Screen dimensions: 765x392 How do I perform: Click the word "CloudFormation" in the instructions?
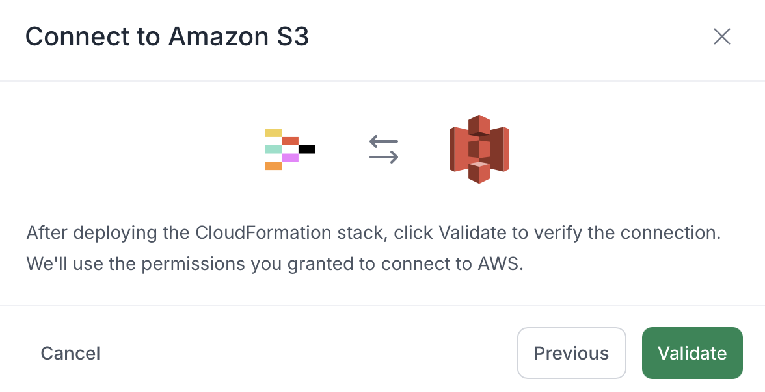[x=263, y=233]
